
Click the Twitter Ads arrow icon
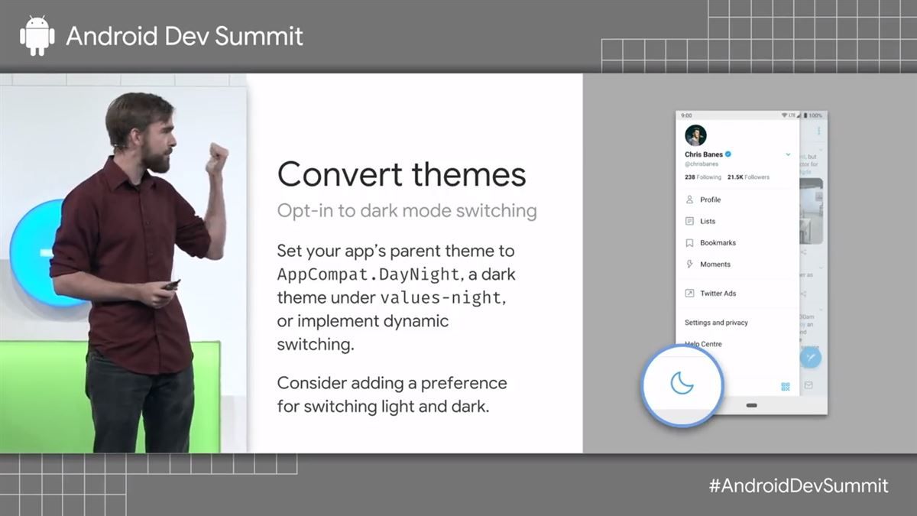click(x=689, y=293)
